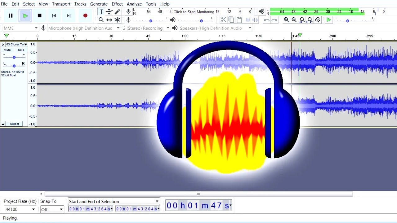Trim audio outside the selection
This screenshot has height=223, width=397.
click(x=247, y=20)
